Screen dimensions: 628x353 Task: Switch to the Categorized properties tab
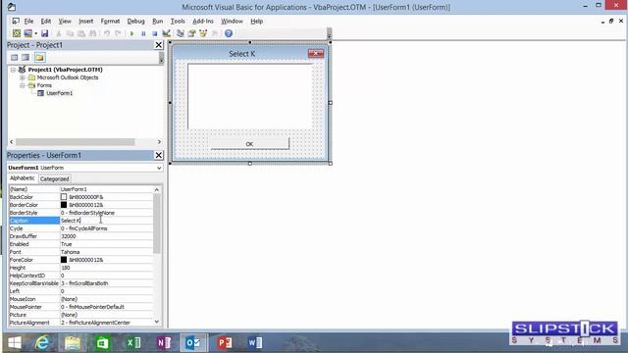(55, 179)
